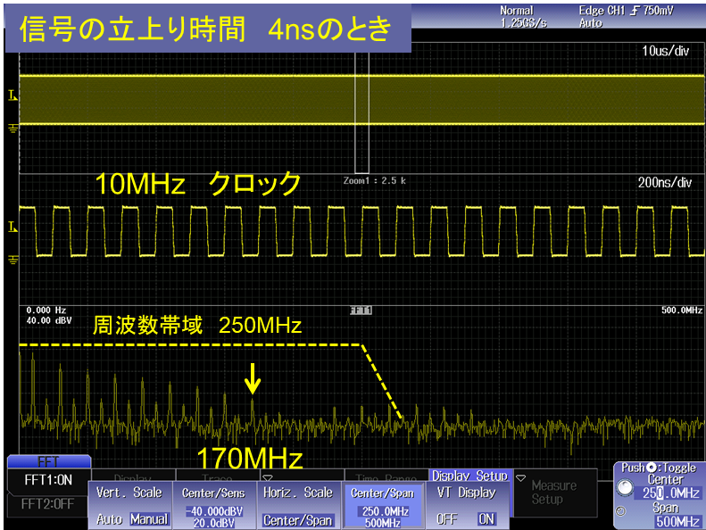The width and height of the screenshot is (706, 530).
Task: Switch VT Display to ON
Action: coord(486,518)
